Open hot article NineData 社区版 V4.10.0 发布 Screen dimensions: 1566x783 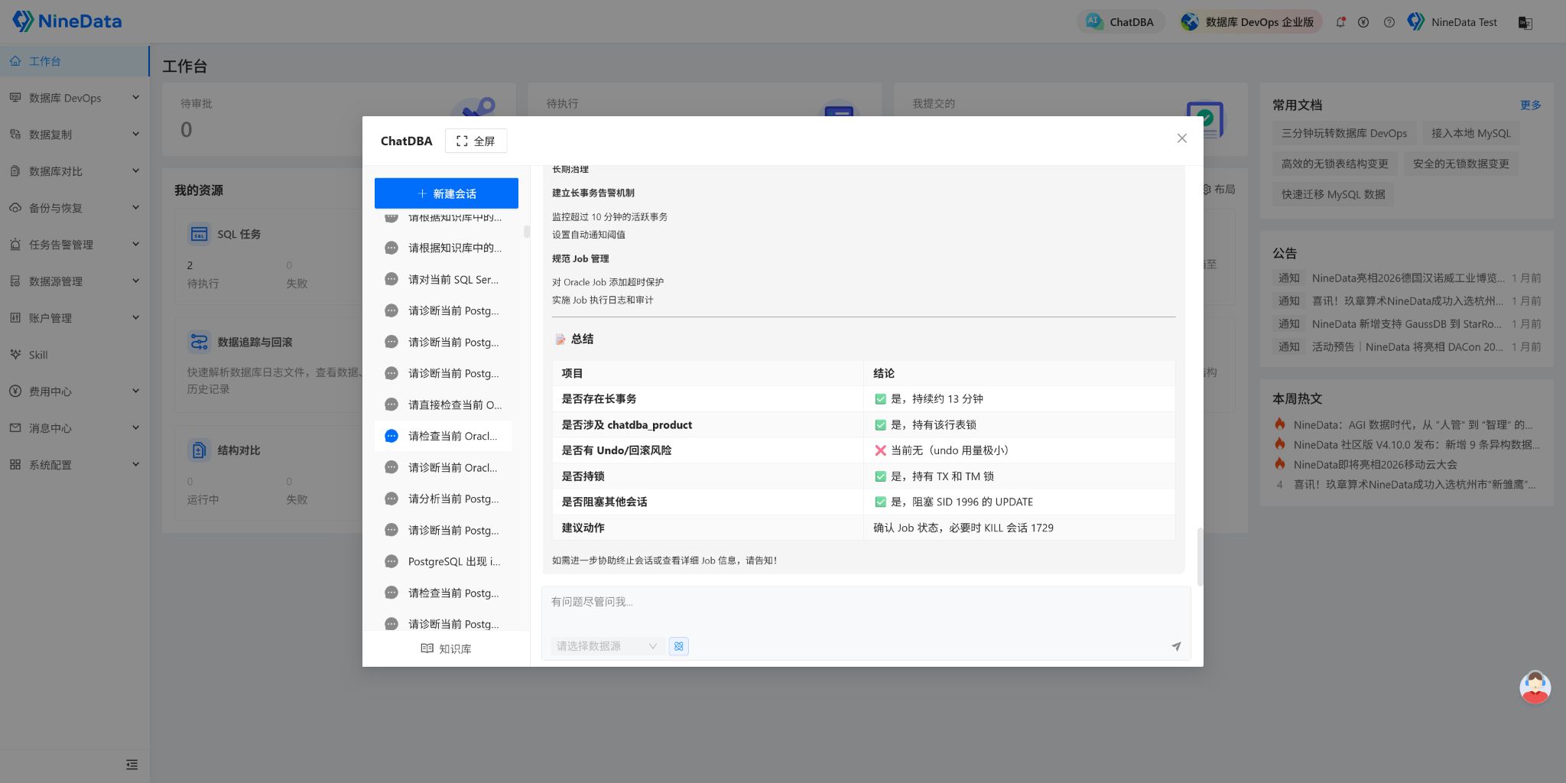pyautogui.click(x=1417, y=444)
